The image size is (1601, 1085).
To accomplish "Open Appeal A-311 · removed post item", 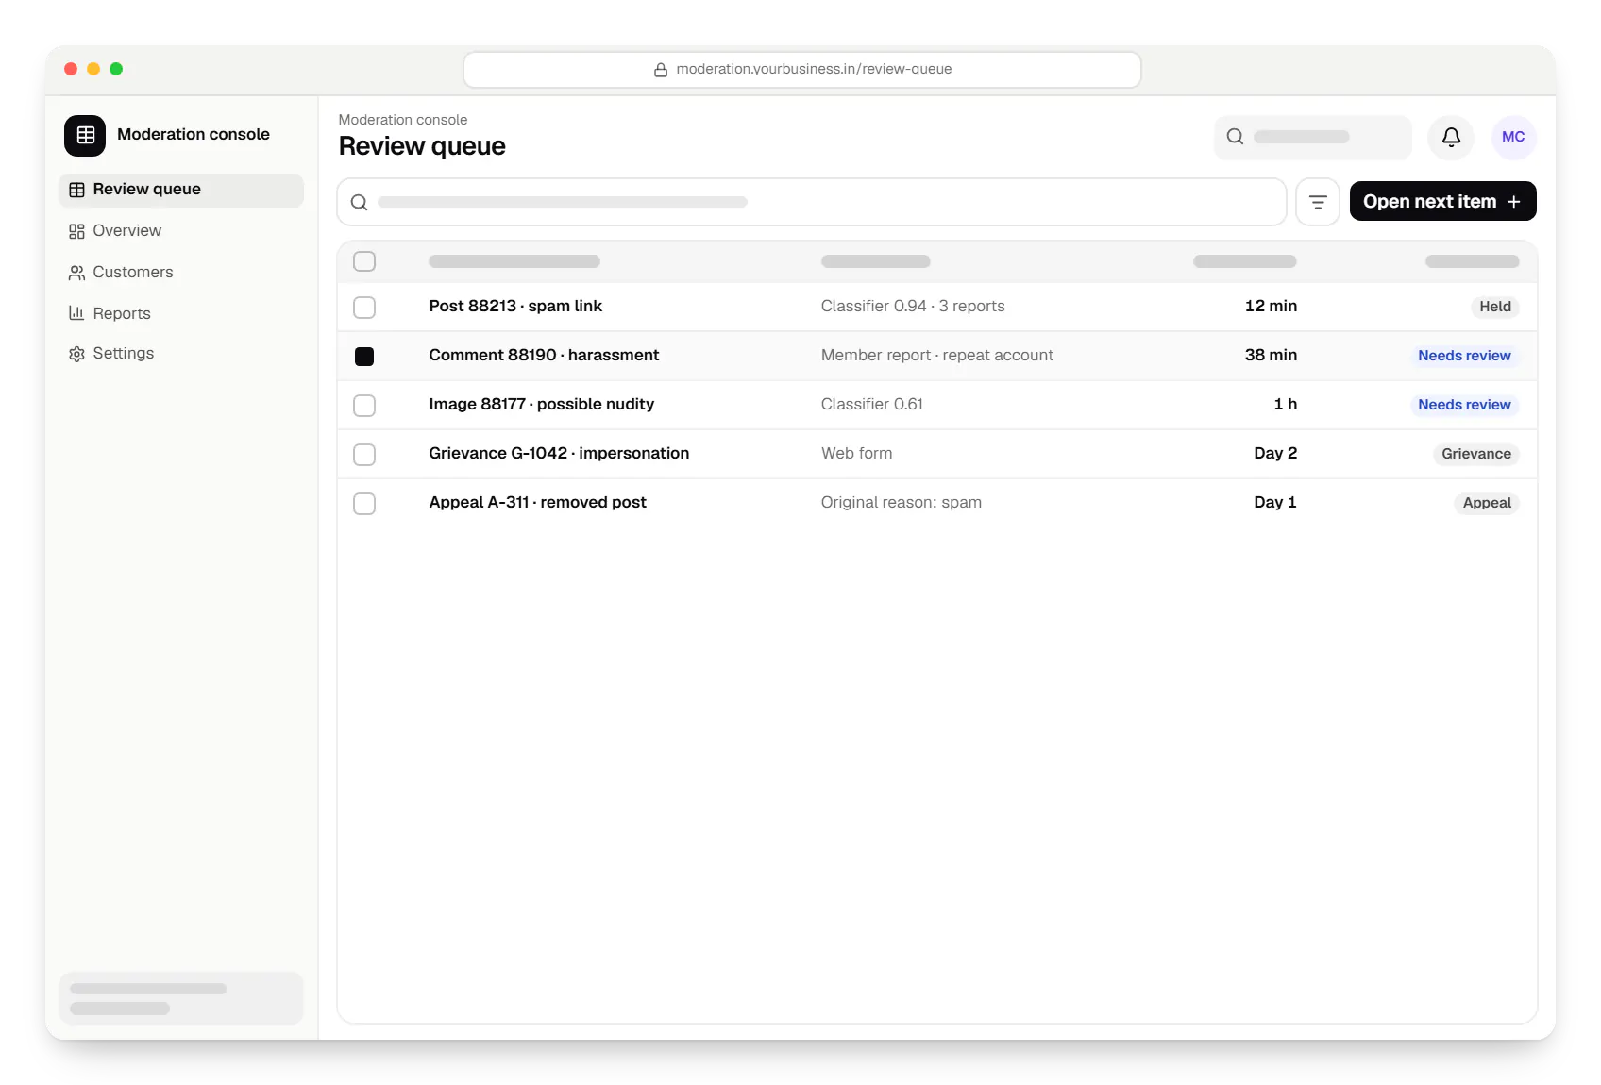I will [x=537, y=502].
